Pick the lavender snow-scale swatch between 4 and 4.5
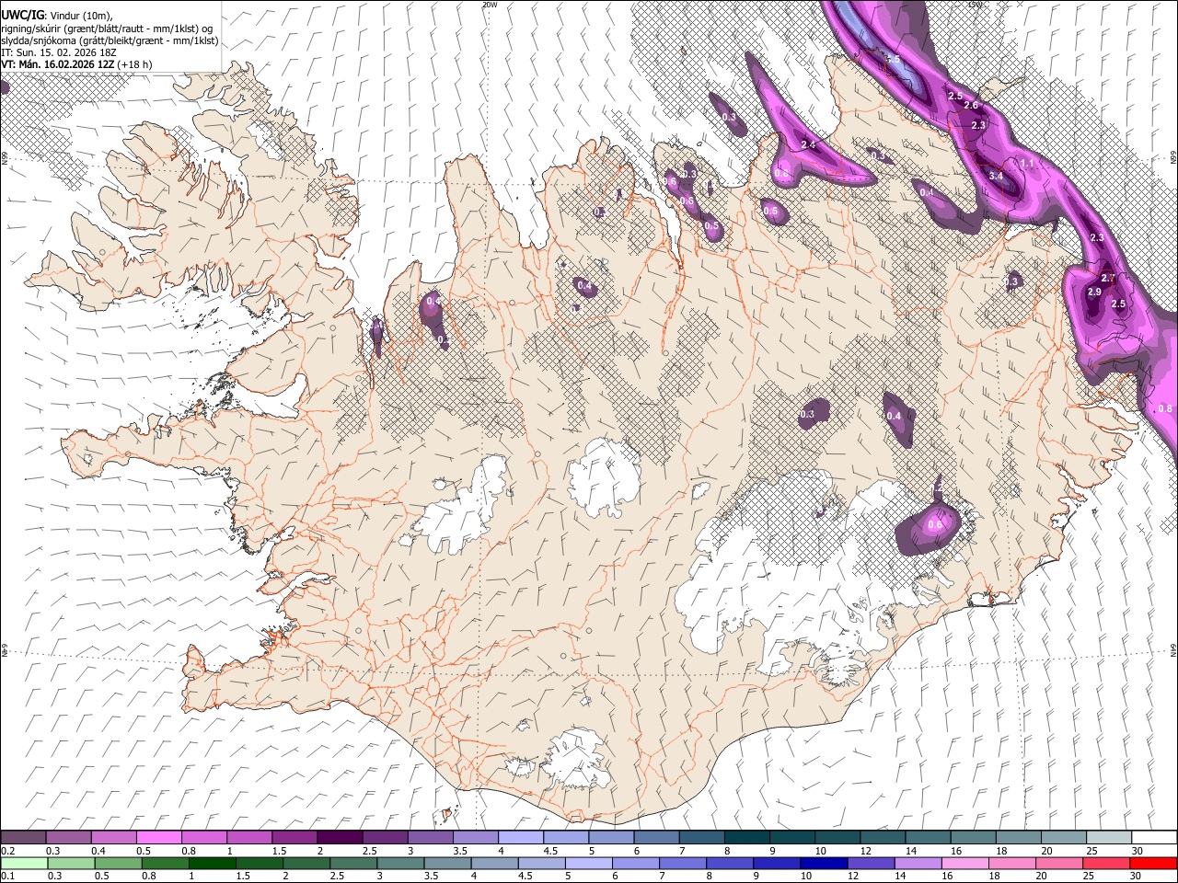The width and height of the screenshot is (1178, 883). tap(520, 837)
